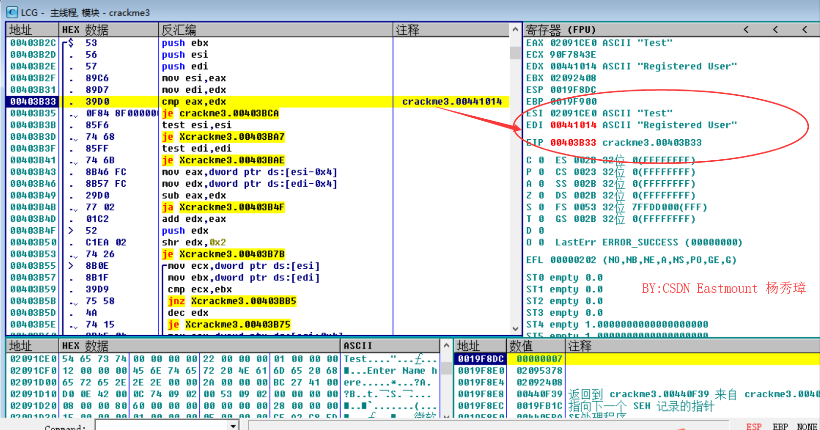The image size is (820, 430).
Task: Click the disassembly scrollbar down arrow
Action: (x=515, y=328)
